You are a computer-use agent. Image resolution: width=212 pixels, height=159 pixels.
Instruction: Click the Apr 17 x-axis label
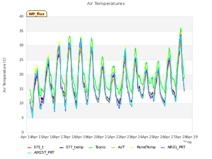coord(60,137)
